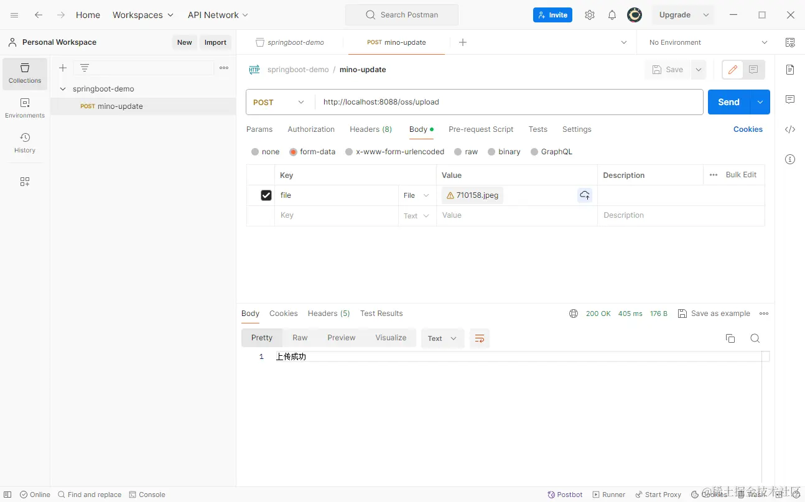Click the request URL field
Viewport: 805px width, 502px height.
click(x=509, y=102)
